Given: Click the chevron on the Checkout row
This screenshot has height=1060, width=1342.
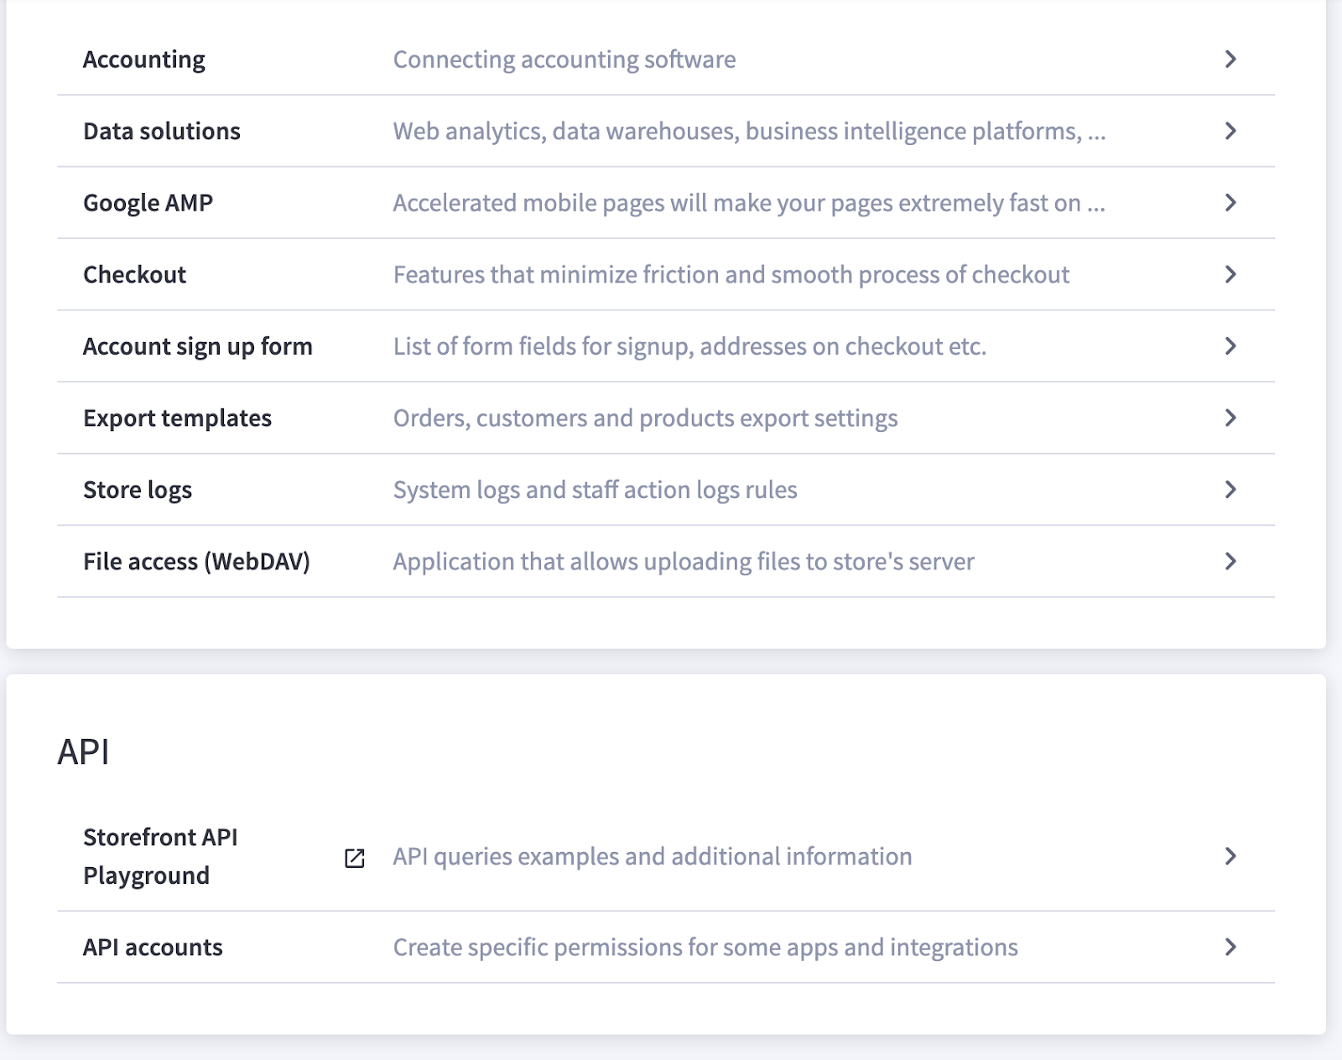Looking at the screenshot, I should (x=1230, y=274).
